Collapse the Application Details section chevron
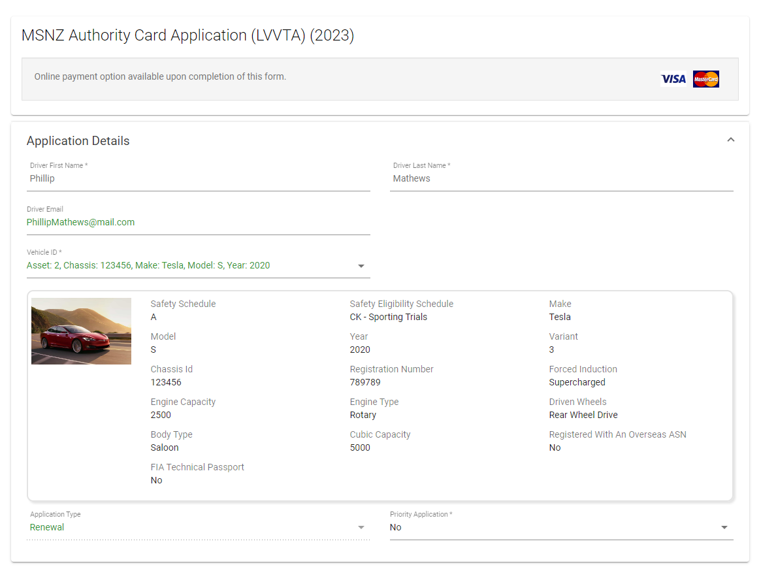761x567 pixels. [730, 140]
